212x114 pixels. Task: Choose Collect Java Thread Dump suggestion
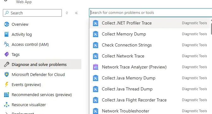[x=150, y=89]
